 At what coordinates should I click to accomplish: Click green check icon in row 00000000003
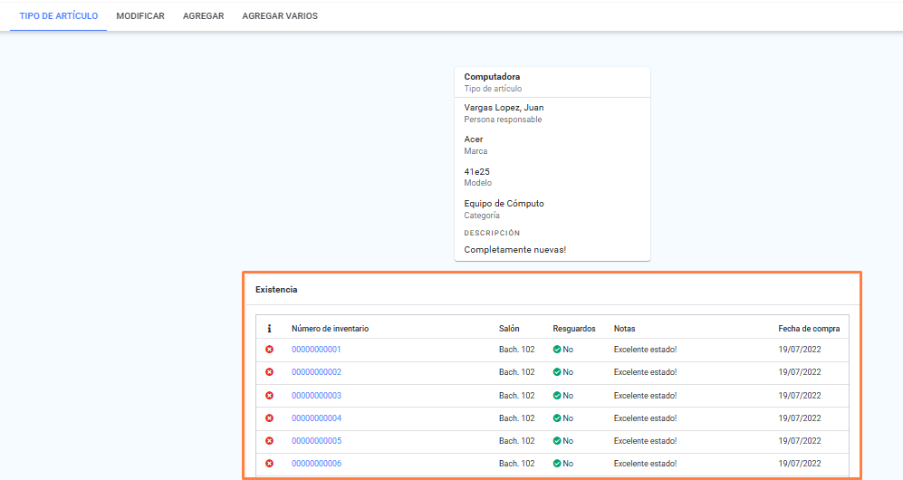point(557,396)
